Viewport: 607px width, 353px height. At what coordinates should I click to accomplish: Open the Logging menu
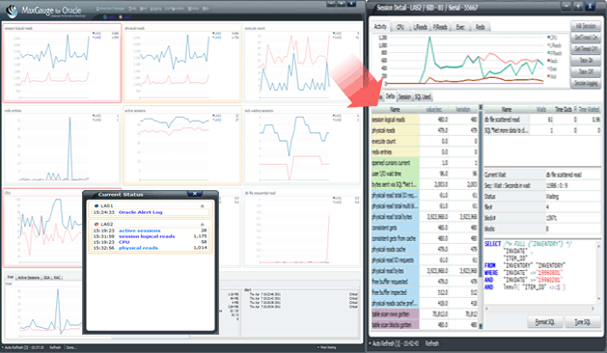point(155,9)
